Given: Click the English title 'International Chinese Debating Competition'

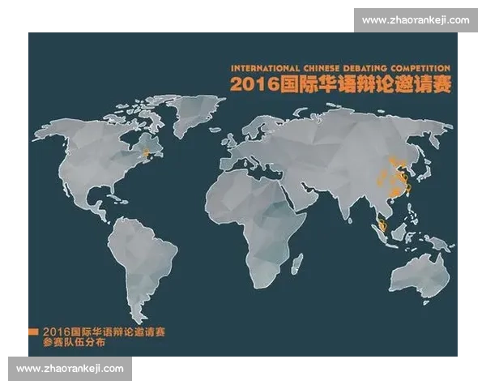Looking at the screenshot, I should 340,68.
